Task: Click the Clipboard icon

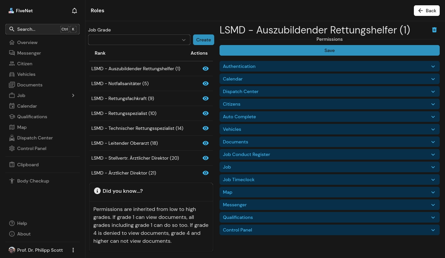Action: click(x=12, y=165)
